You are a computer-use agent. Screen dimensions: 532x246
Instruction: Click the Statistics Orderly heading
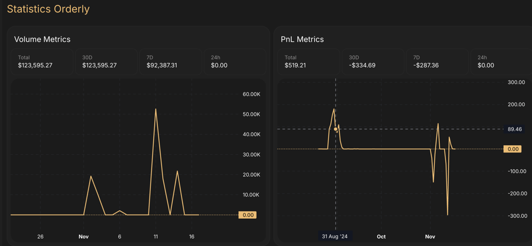(48, 9)
